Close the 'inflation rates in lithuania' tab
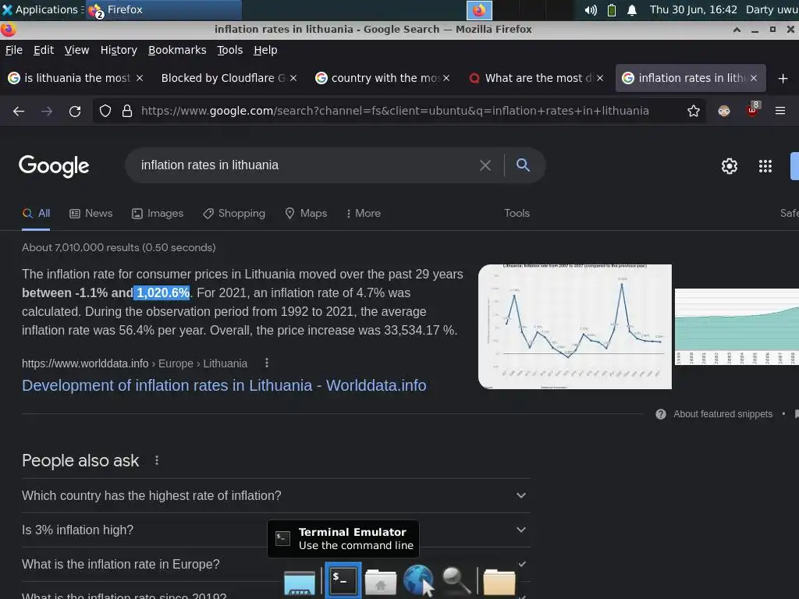Viewport: 799px width, 599px height. pyautogui.click(x=753, y=78)
